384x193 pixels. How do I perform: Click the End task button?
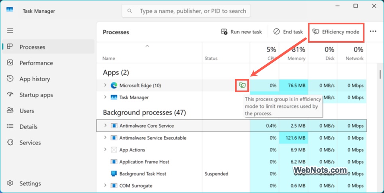click(x=288, y=32)
